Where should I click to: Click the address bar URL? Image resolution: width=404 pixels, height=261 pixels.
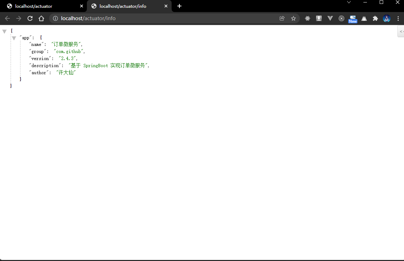click(88, 18)
